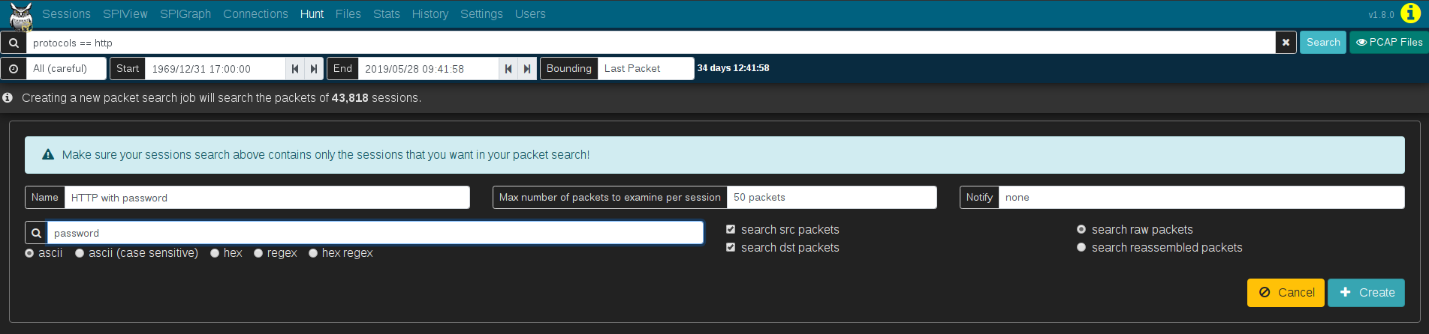Open the Users tab
Image resolution: width=1429 pixels, height=334 pixels.
[x=530, y=14]
